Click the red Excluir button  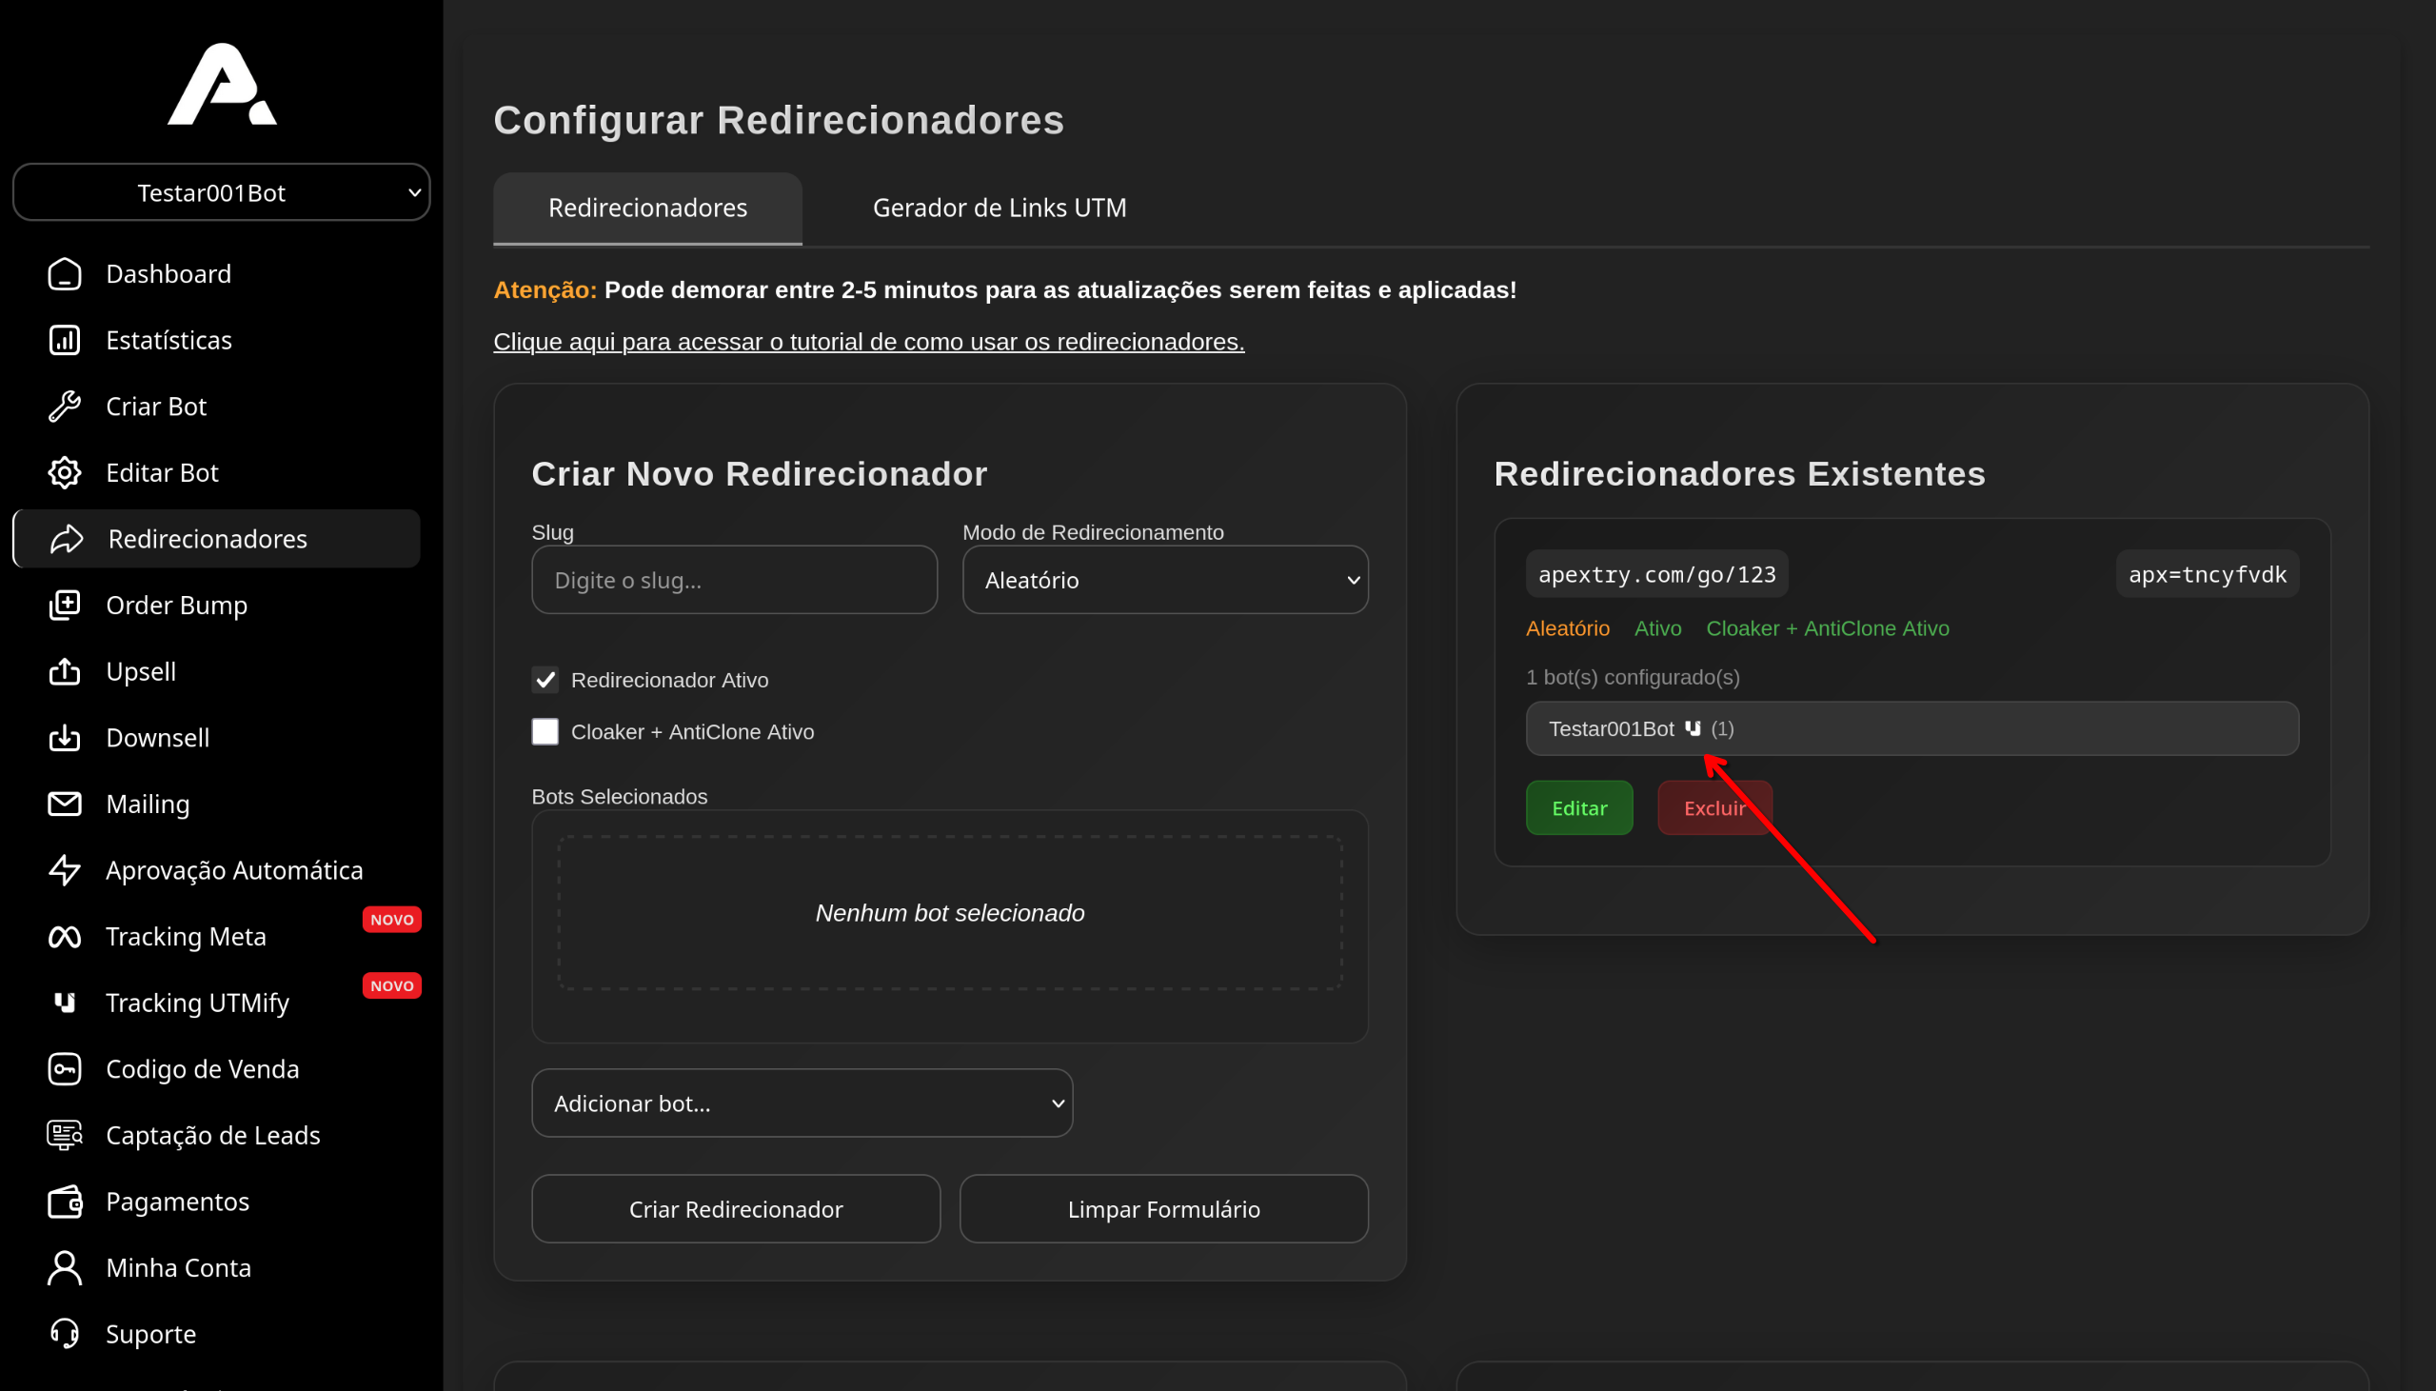(x=1714, y=808)
